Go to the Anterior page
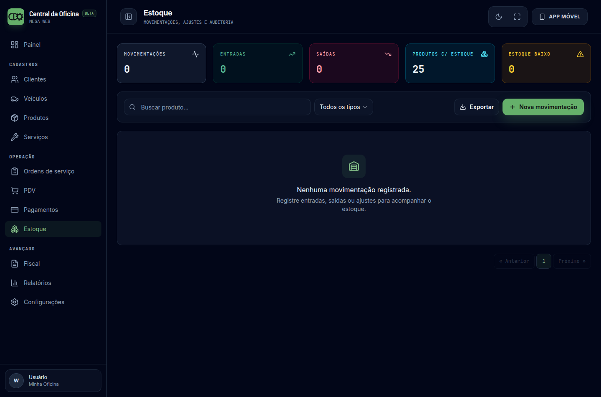 514,261
